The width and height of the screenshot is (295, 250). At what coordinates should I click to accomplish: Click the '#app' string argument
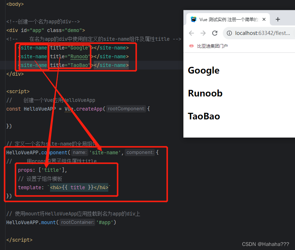105,222
